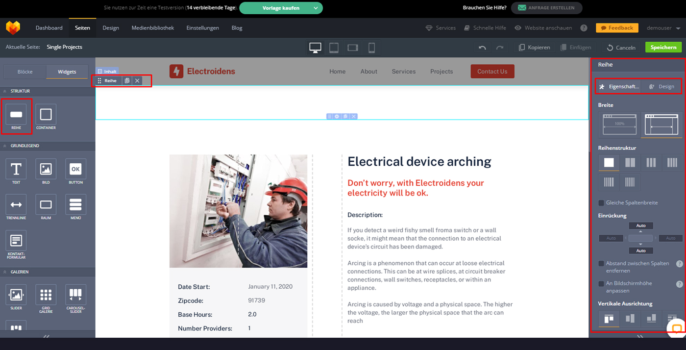Click the green Speichern button
686x350 pixels.
[663, 48]
